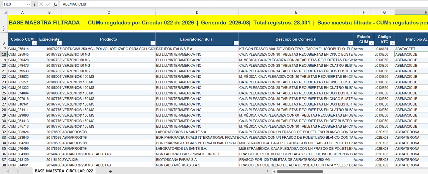This screenshot has height=174, width=428.
Task: Select MSN LABORATORIES PRIVATE LIMITED cell
Action: 197,154
